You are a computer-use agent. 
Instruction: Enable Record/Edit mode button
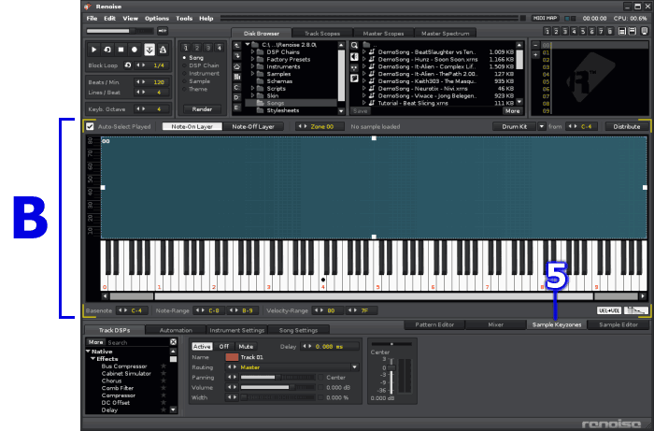coord(135,50)
